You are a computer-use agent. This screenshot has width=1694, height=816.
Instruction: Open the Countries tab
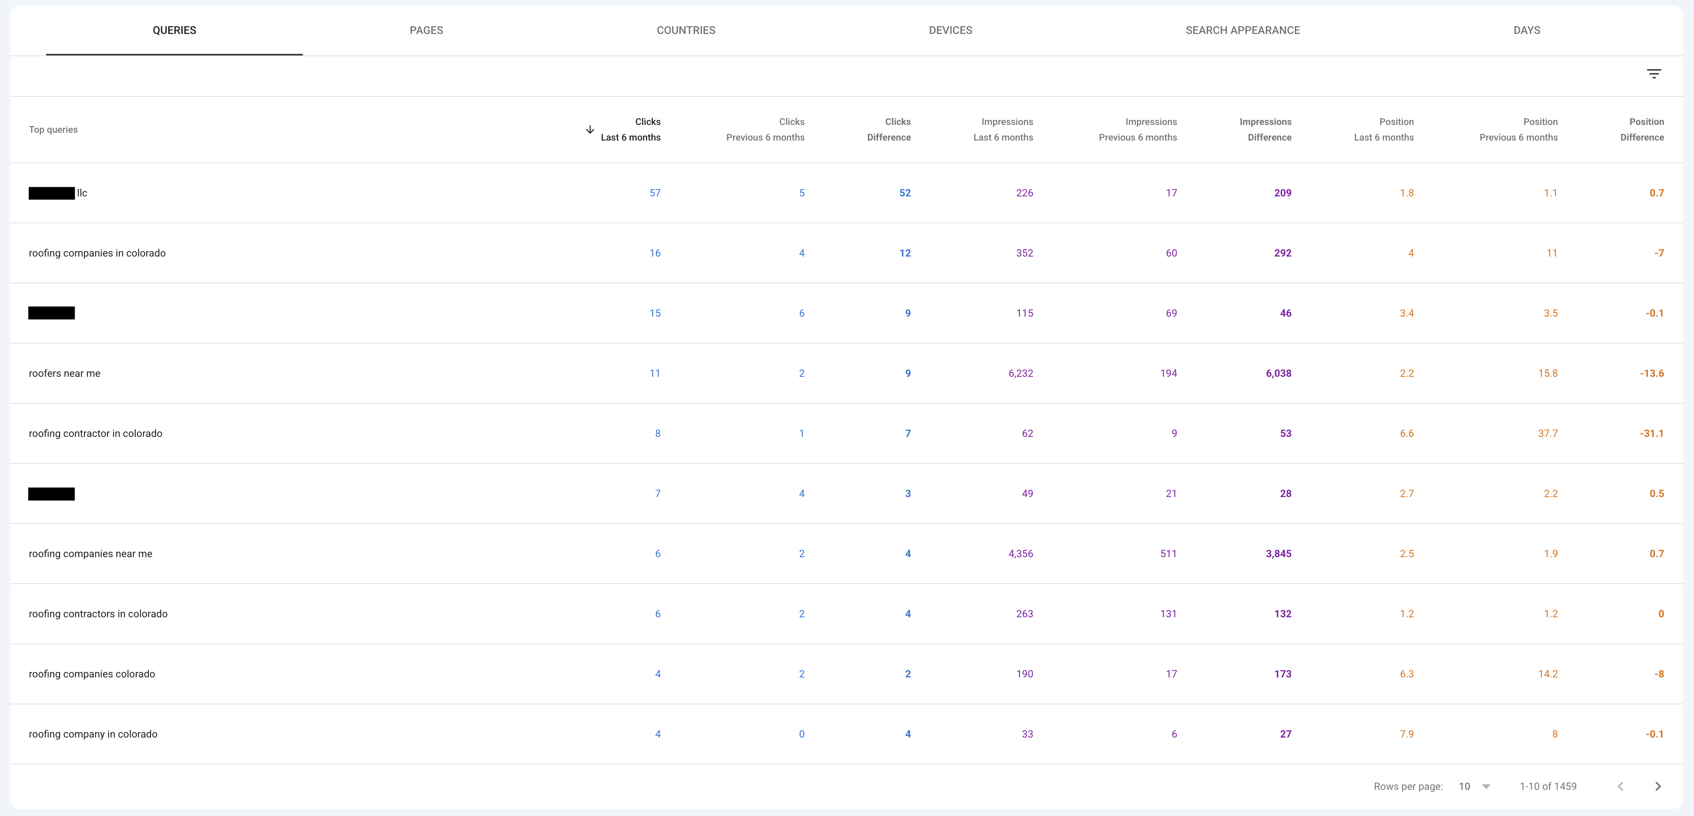(x=686, y=30)
